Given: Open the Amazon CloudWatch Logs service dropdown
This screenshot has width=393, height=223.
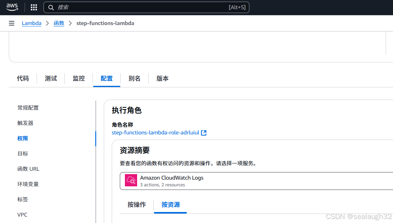Looking at the screenshot, I should click(256, 181).
